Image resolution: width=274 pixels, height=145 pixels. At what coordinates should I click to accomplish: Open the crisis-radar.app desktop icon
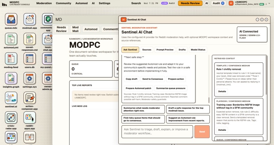pyautogui.click(x=11, y=117)
